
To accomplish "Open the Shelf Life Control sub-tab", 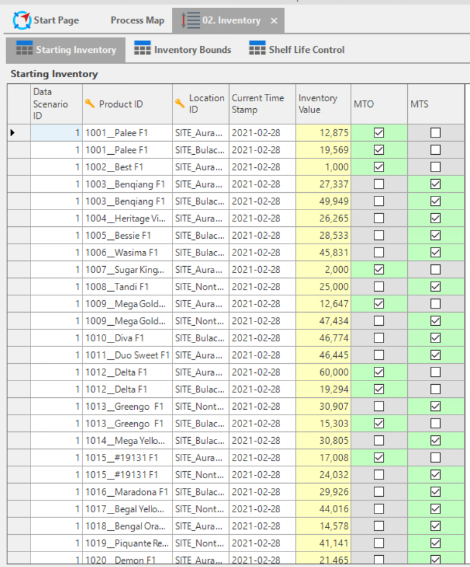I will point(297,50).
